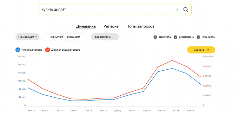Click the magnifier search icon
Viewport: 238px width, 116px height.
pyautogui.click(x=186, y=10)
